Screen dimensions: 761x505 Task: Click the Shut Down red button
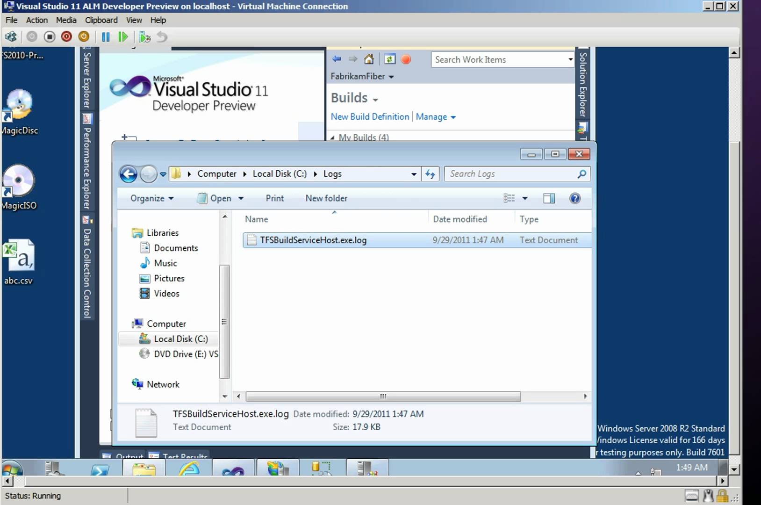point(66,36)
